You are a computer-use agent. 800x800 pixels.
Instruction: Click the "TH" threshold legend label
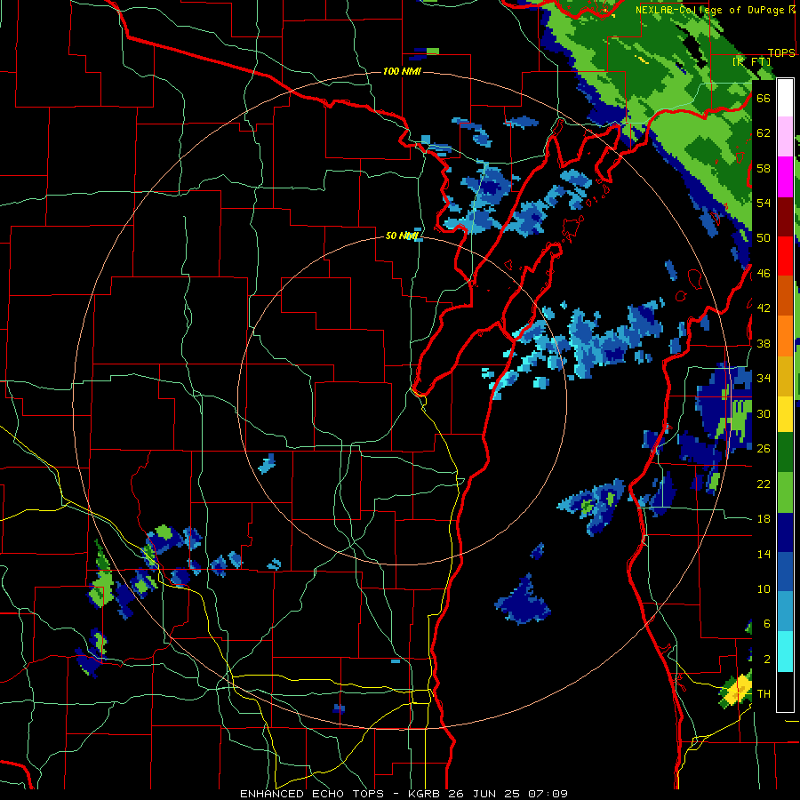coord(764,694)
